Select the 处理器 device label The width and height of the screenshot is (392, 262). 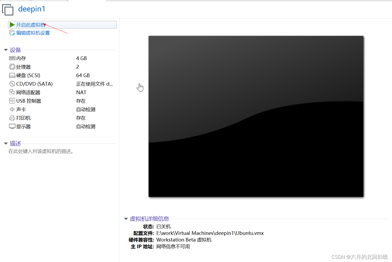coord(23,67)
